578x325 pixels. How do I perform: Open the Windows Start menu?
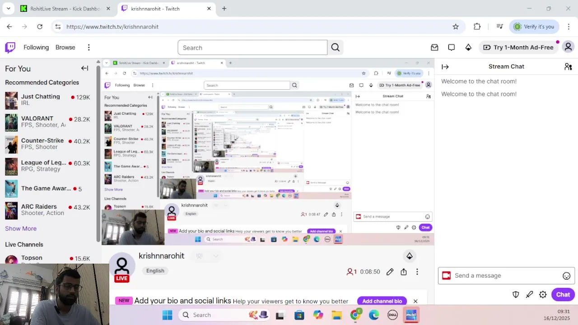tap(167, 315)
